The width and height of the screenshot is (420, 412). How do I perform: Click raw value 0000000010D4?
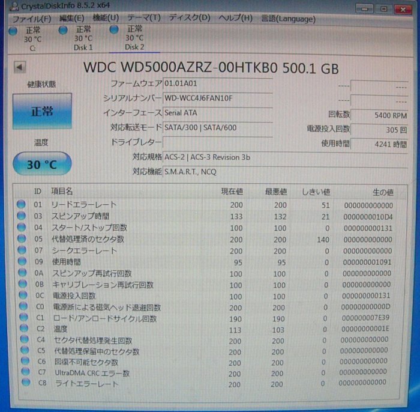pos(368,217)
